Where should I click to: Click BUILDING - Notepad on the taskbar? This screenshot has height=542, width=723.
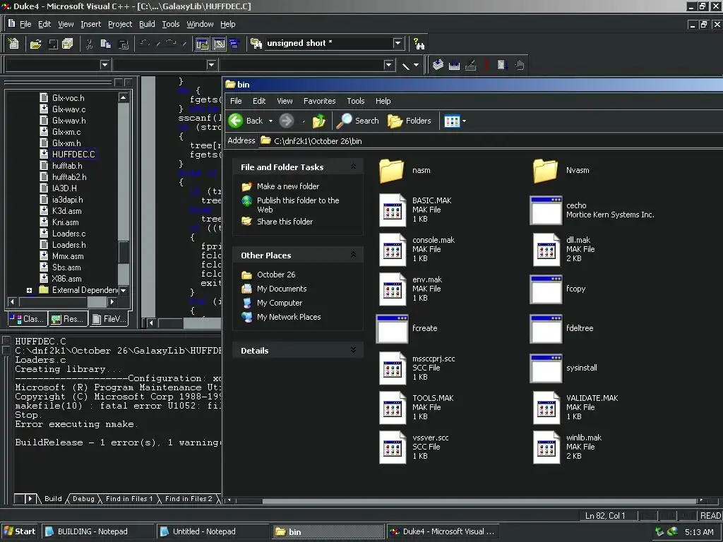(x=97, y=531)
